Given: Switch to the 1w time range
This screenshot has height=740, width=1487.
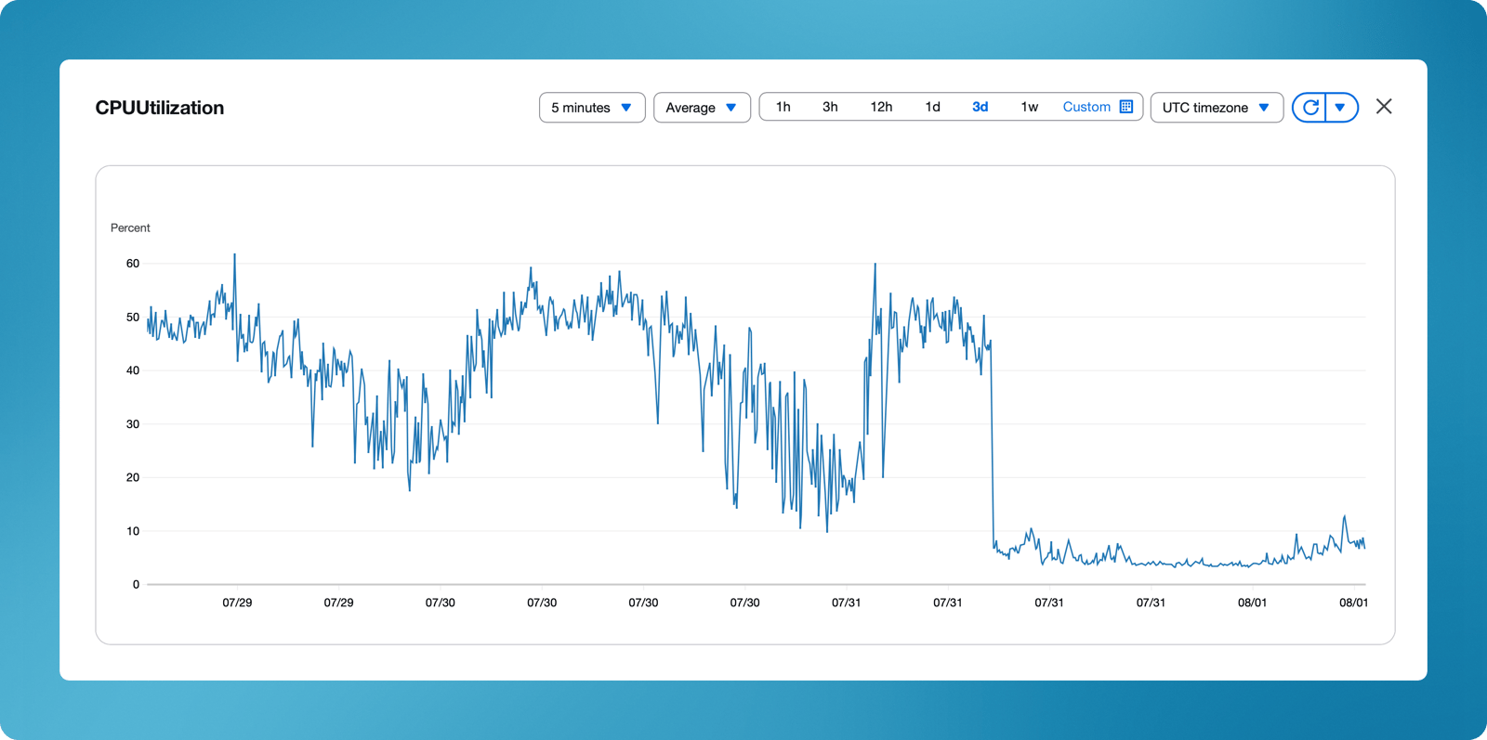Looking at the screenshot, I should (x=1029, y=107).
